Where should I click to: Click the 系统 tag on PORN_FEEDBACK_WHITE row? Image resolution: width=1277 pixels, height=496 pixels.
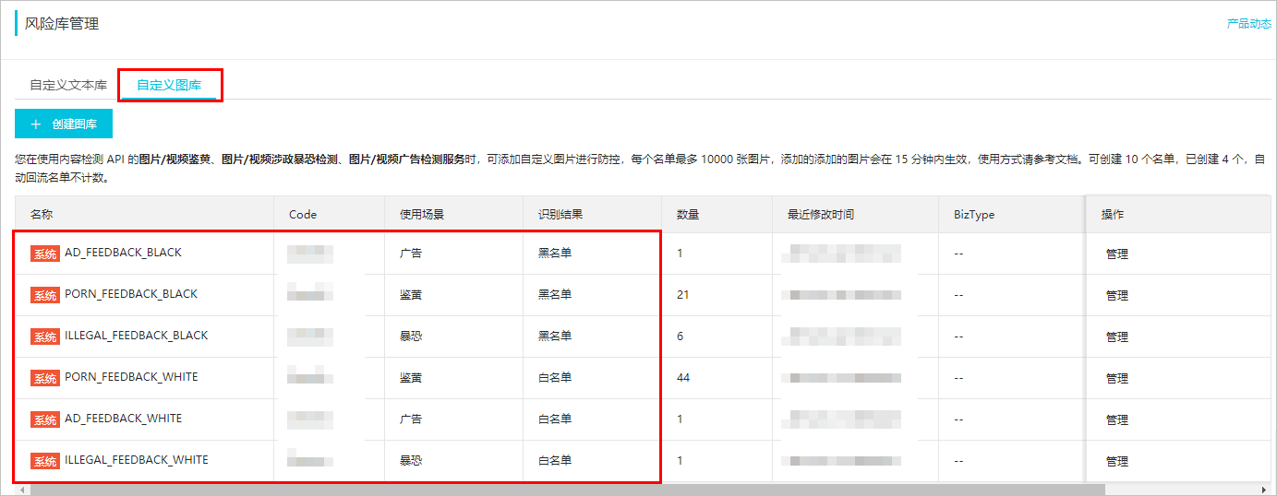pyautogui.click(x=45, y=379)
